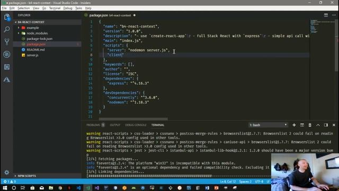
Task: Click "devDependencies" key in editor
Action: point(121,93)
